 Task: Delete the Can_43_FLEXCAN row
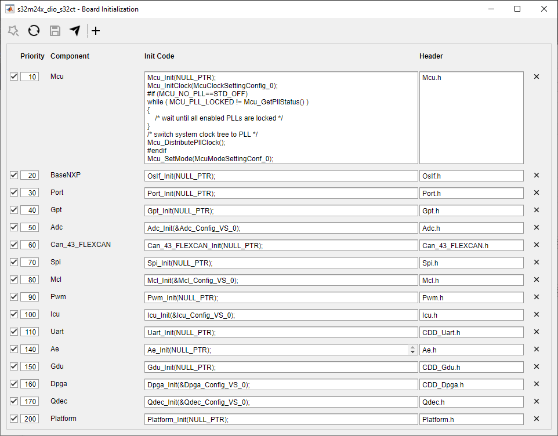(537, 245)
